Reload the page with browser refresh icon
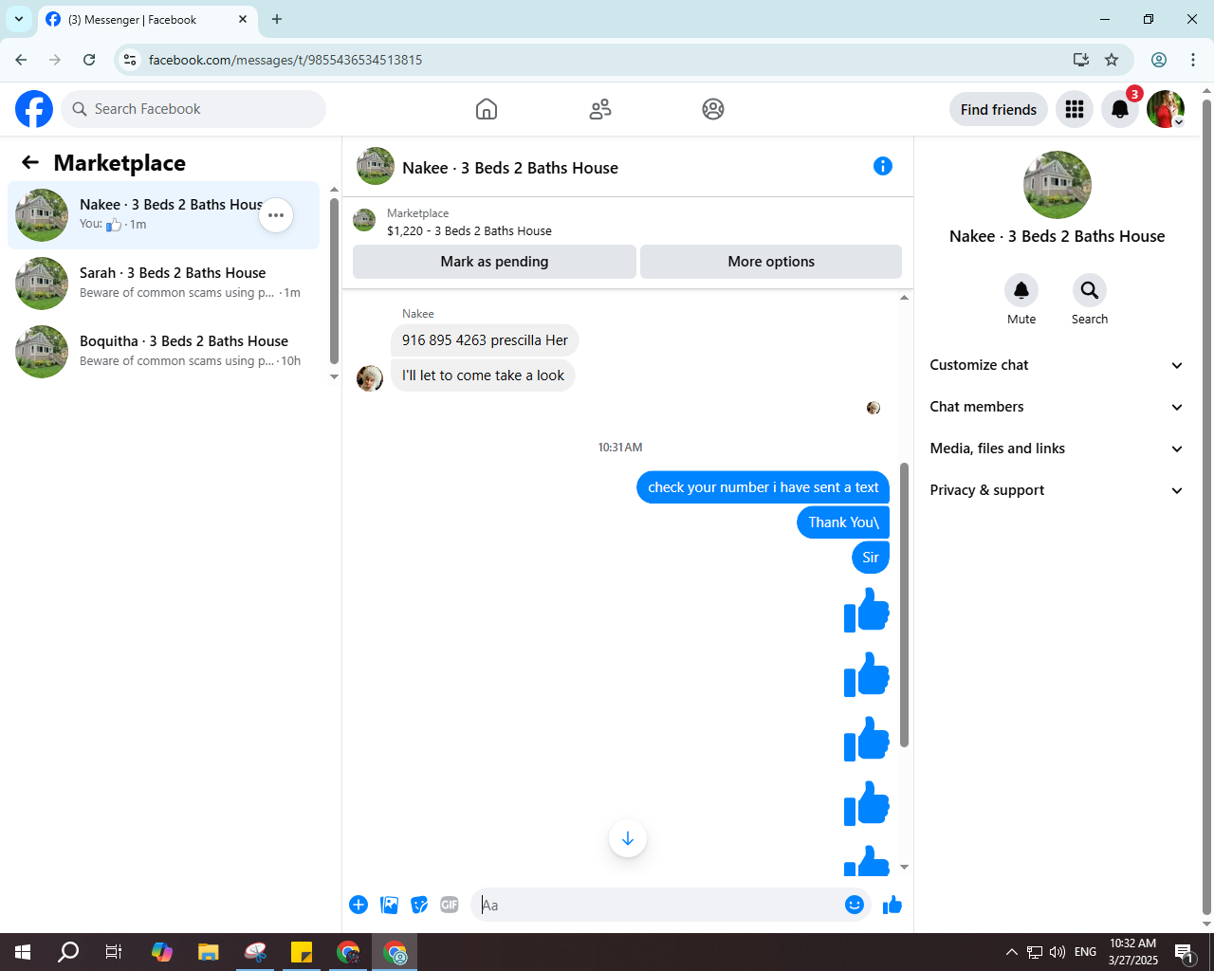Screen dimensions: 1214x971 point(89,60)
